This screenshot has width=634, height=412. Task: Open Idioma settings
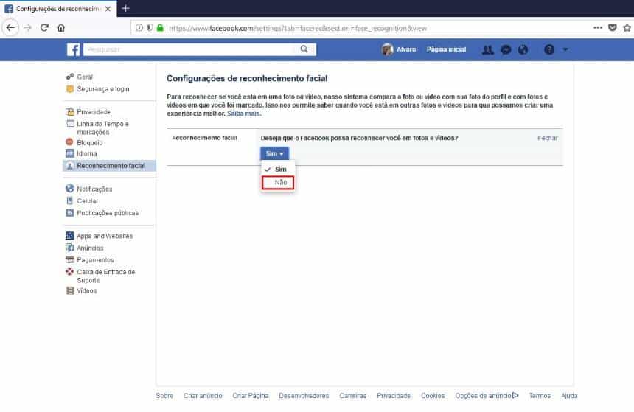tap(81, 153)
